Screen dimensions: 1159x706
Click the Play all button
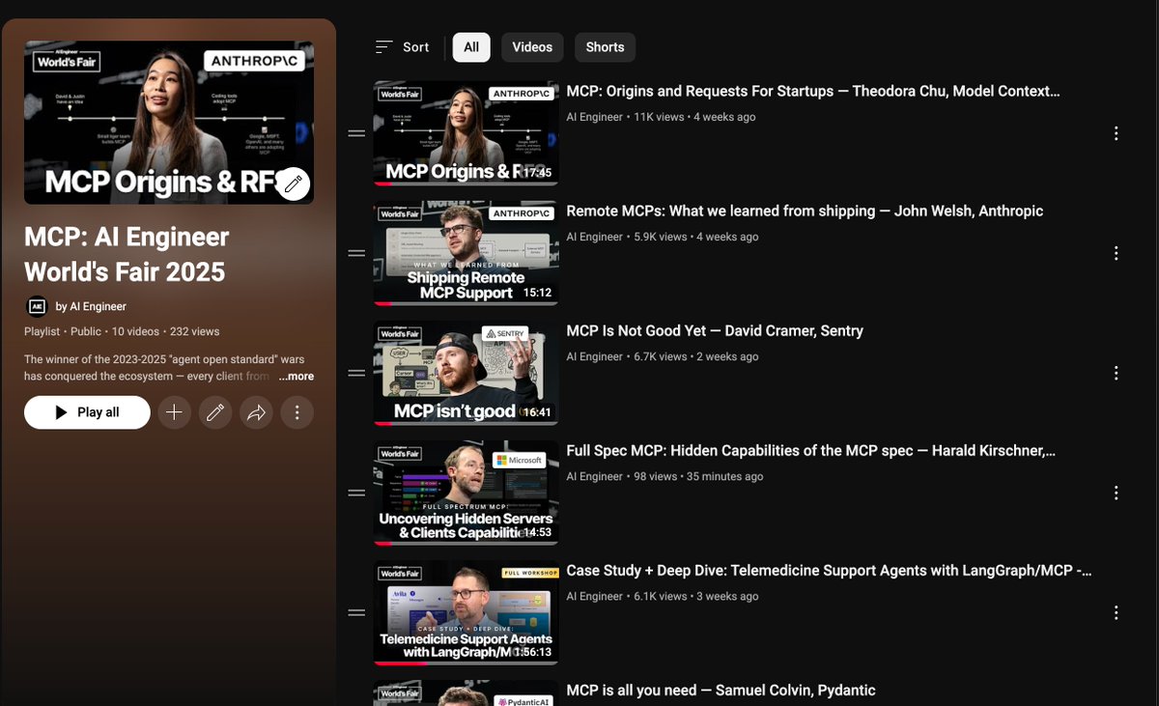(x=87, y=412)
